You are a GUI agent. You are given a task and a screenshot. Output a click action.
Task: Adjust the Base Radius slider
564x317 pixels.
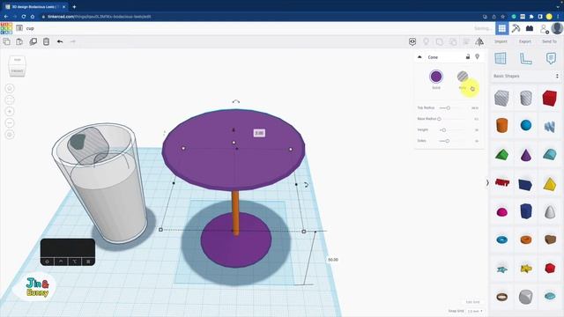tap(439, 119)
